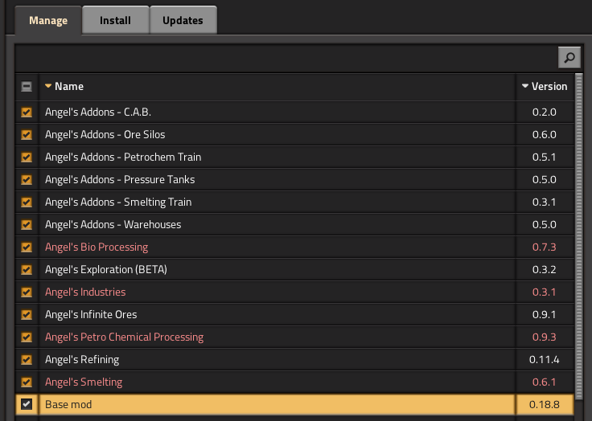Click version 0.9.1 of Infinite Ores
This screenshot has width=592, height=421.
pos(544,315)
